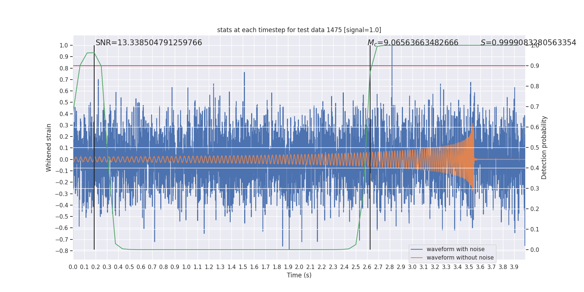Image resolution: width=584 pixels, height=292 pixels.
Task: Click the 'Whitened strain' y-axis label
Action: (49, 147)
